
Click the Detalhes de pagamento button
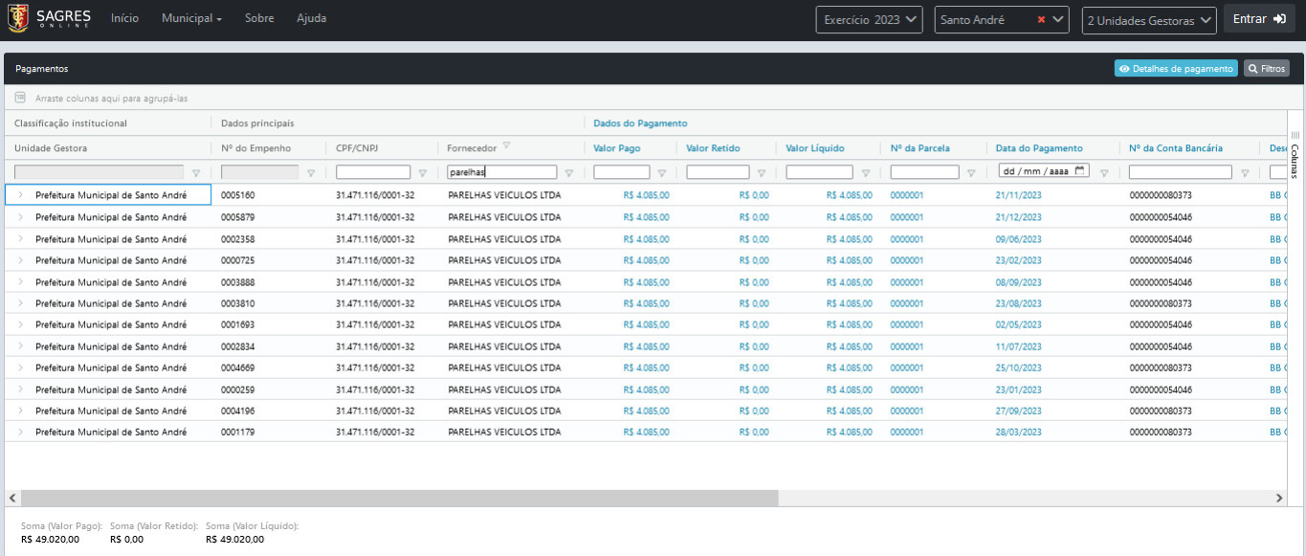[1175, 69]
